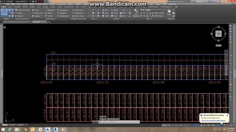Click the Paste button

(169, 12)
